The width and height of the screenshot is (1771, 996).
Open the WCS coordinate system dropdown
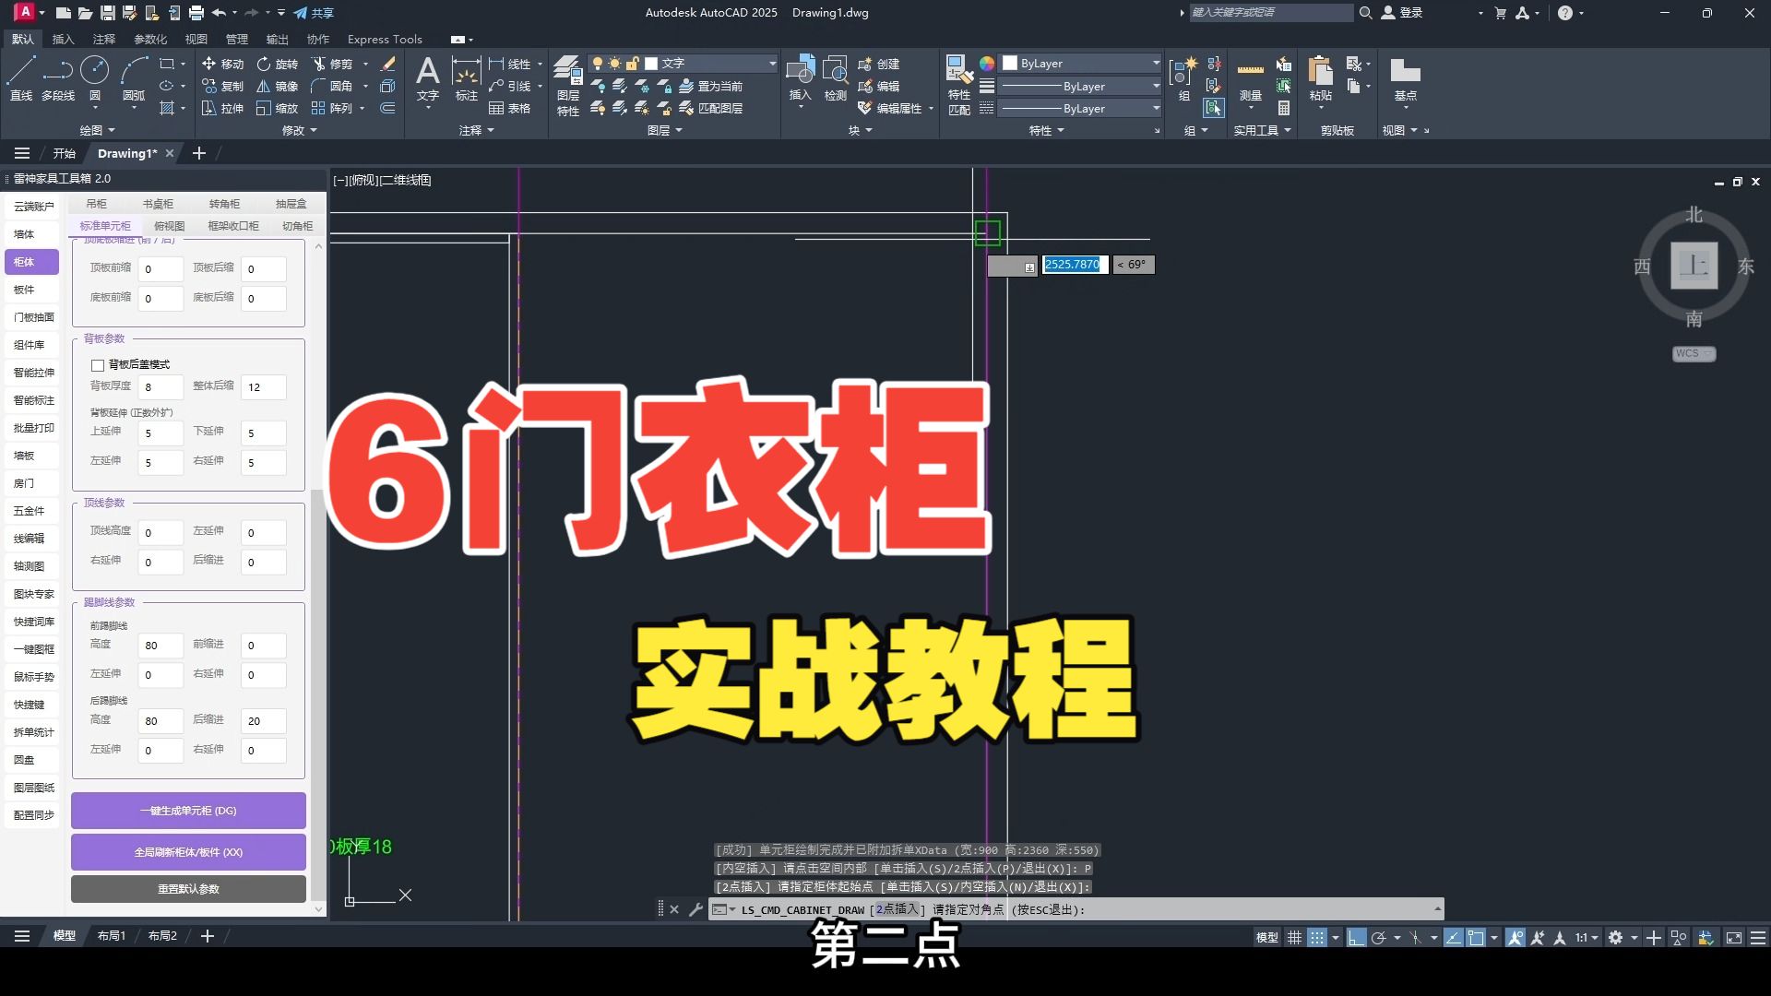coord(1694,353)
